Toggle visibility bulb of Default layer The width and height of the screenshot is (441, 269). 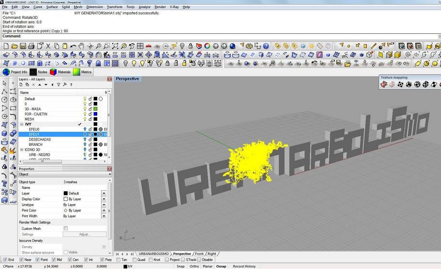point(85,99)
